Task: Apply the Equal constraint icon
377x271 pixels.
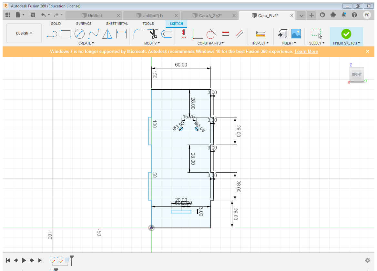Action: 226,34
